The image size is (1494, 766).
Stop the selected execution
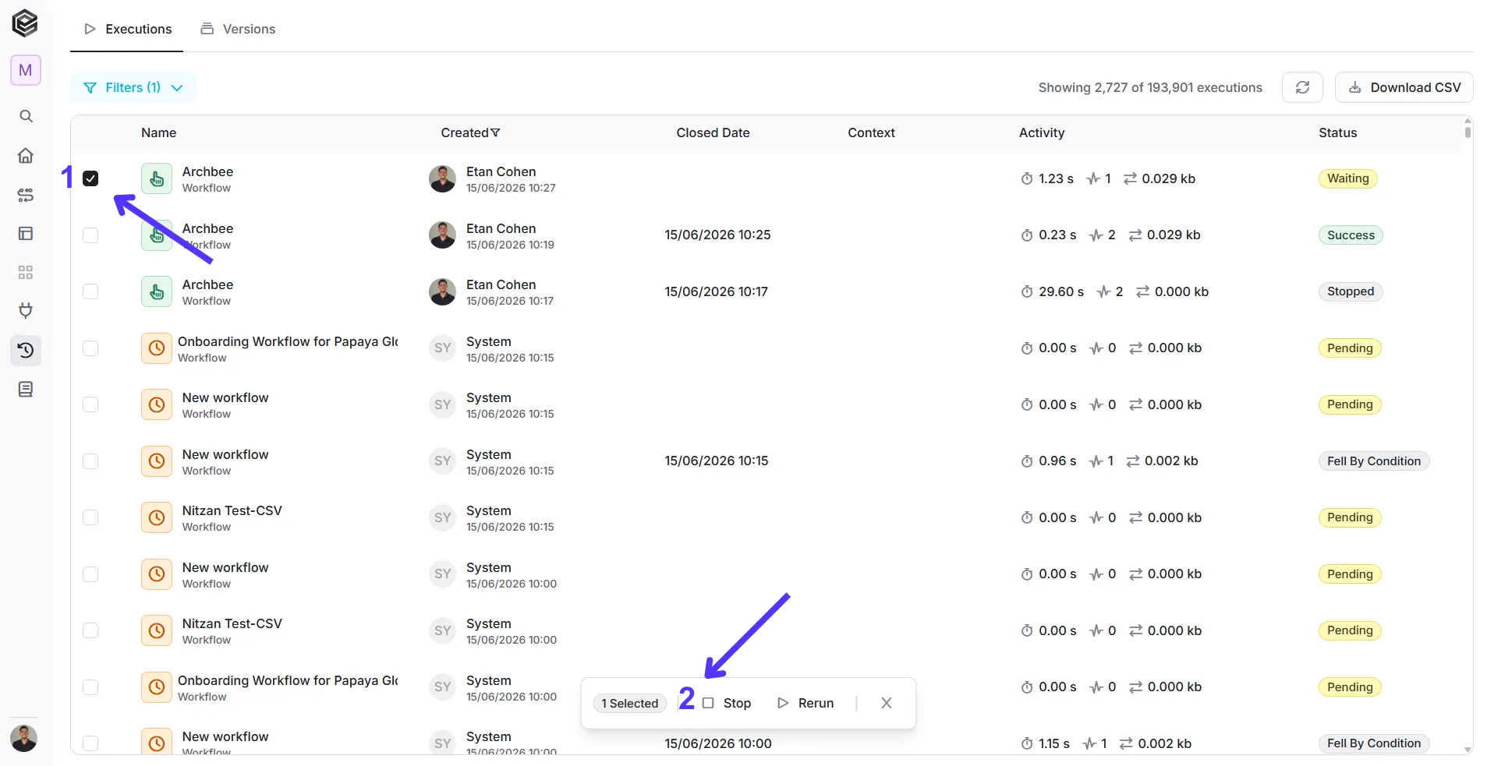(x=727, y=703)
